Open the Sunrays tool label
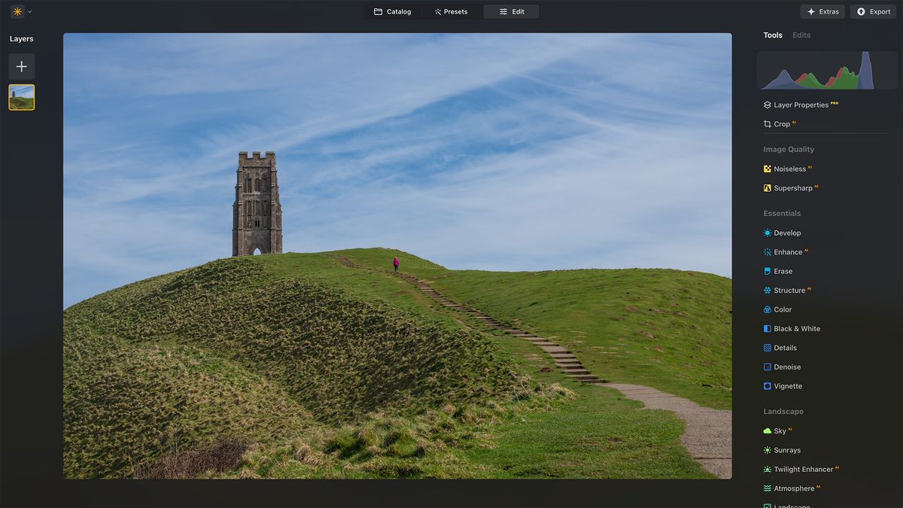 tap(787, 450)
